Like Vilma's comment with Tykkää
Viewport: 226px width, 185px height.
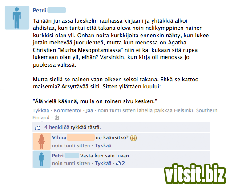(x=103, y=145)
